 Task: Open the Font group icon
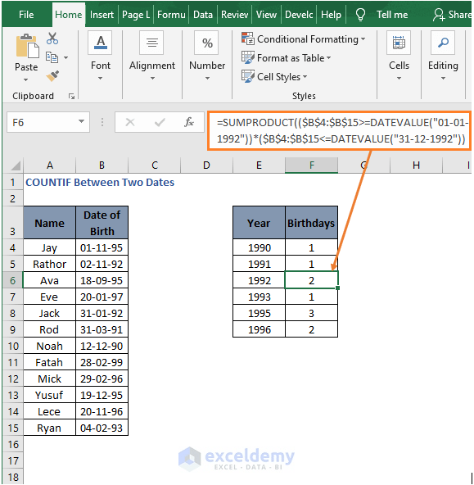point(100,43)
